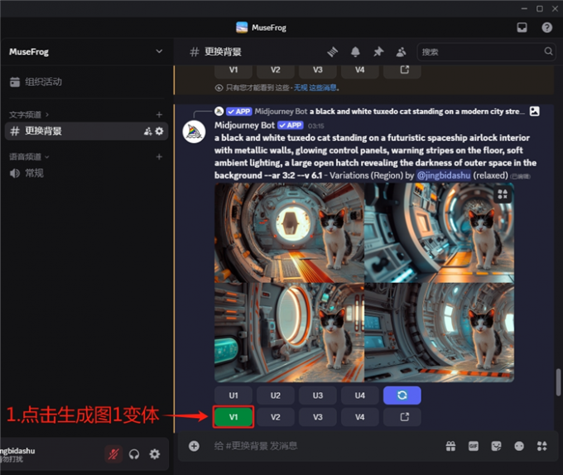Screen dimensions: 563x475
Task: Click the 更换背景 channel title in header
Action: coord(223,52)
